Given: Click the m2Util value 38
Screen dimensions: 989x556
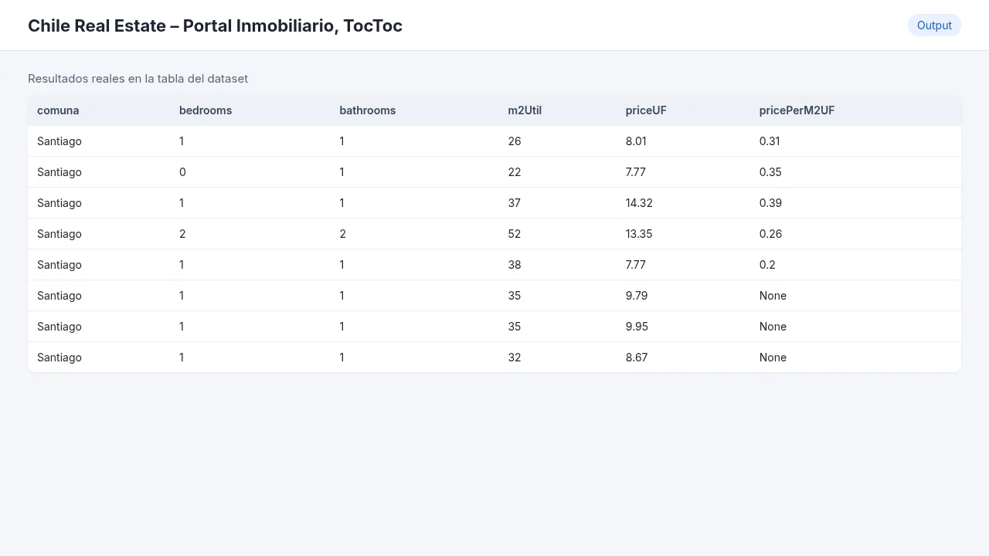Looking at the screenshot, I should (515, 265).
